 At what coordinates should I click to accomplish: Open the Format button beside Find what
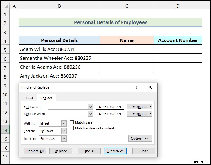click(140, 107)
